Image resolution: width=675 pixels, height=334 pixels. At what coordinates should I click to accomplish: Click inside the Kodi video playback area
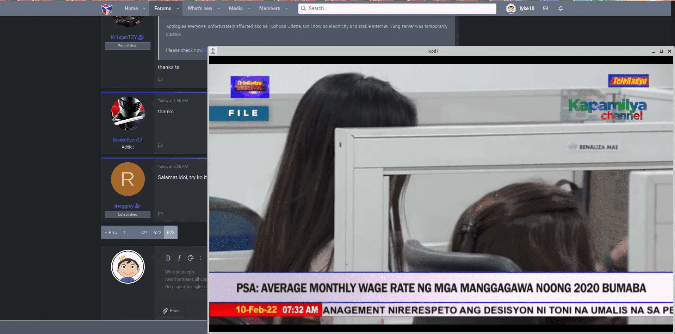tap(441, 194)
